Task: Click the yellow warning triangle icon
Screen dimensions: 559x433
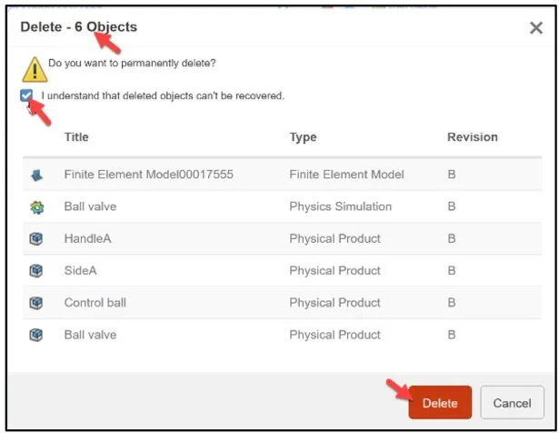Action: (x=34, y=69)
